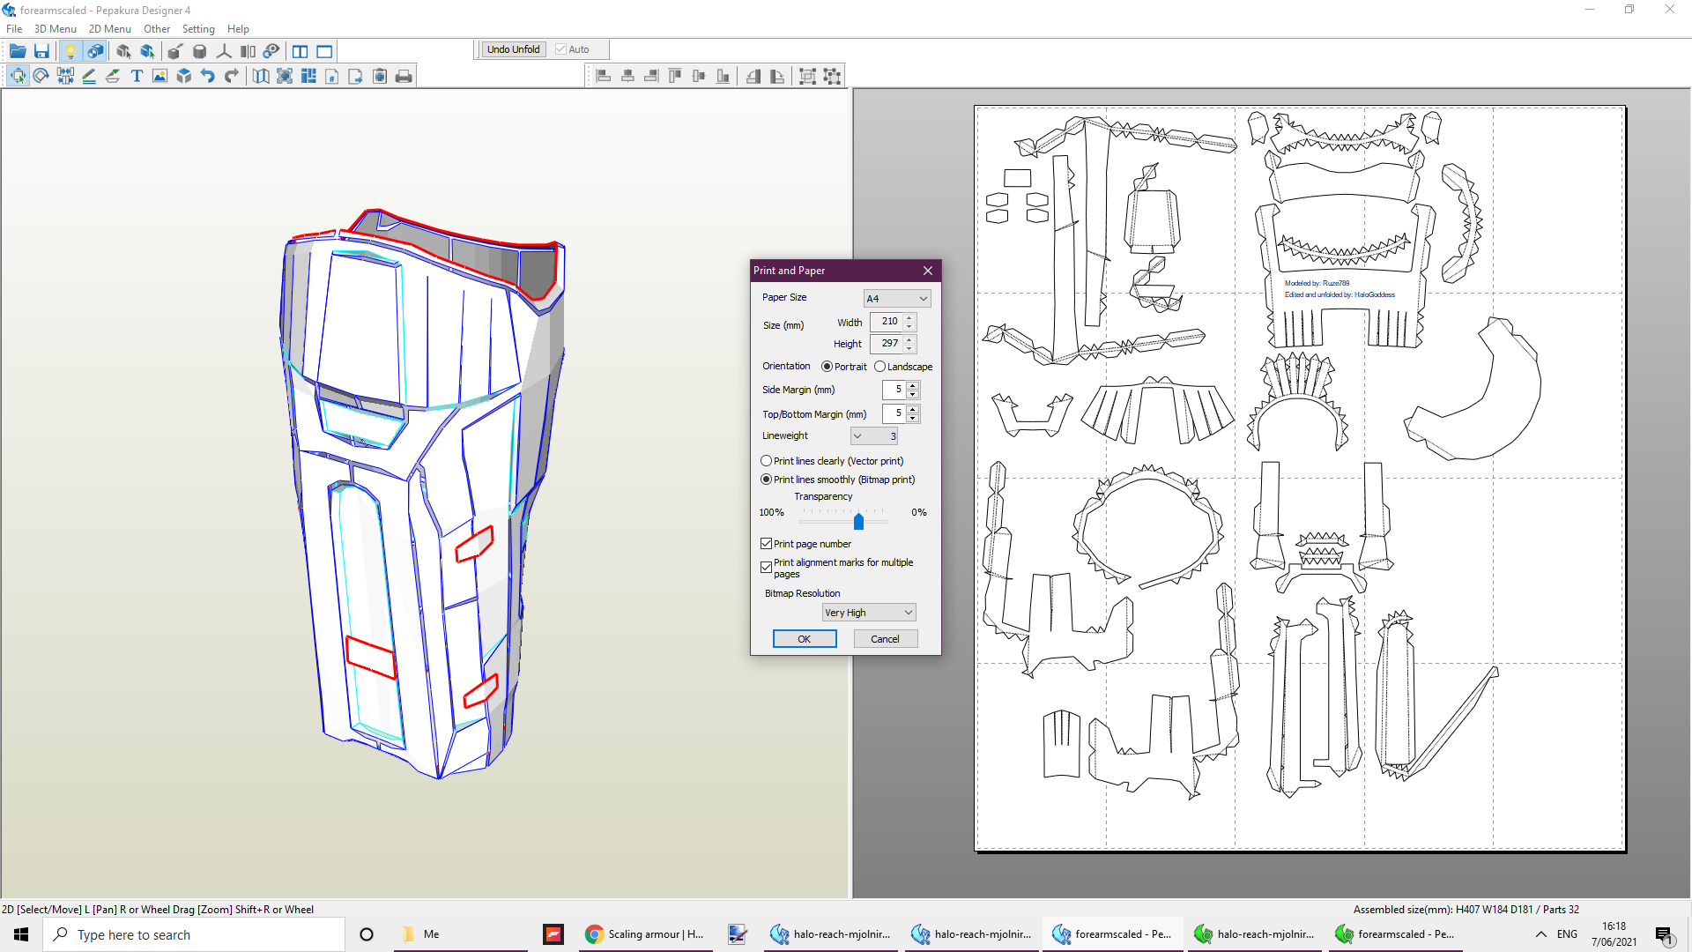
Task: Click the rotate part clockwise icon
Action: click(x=777, y=76)
